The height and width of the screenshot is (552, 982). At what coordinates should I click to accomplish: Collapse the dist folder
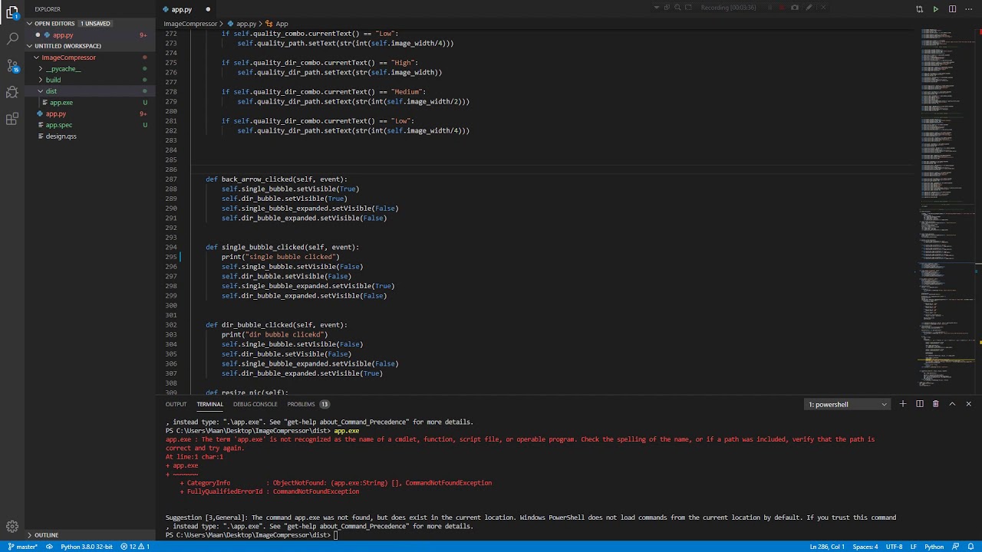click(51, 91)
